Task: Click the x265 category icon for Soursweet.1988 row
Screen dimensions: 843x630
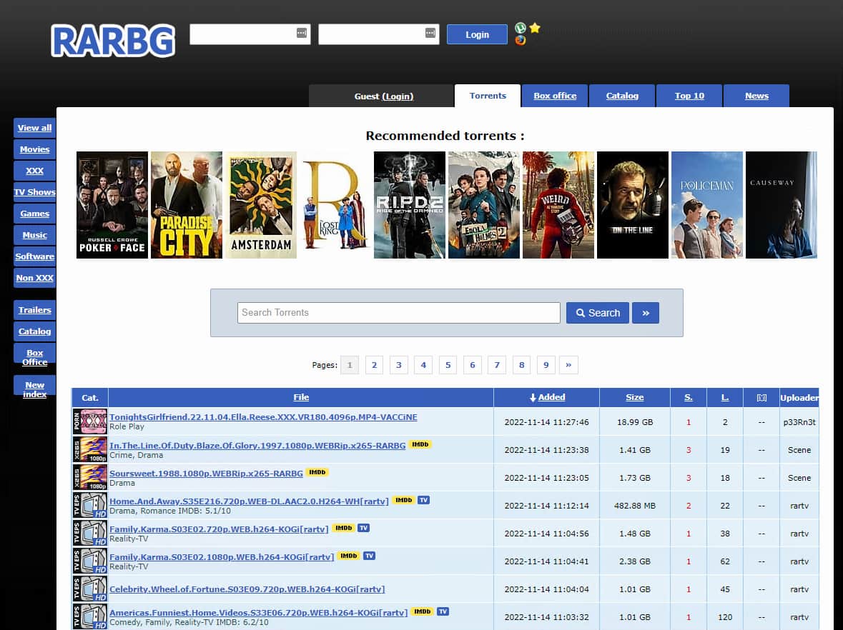Action: [90, 477]
